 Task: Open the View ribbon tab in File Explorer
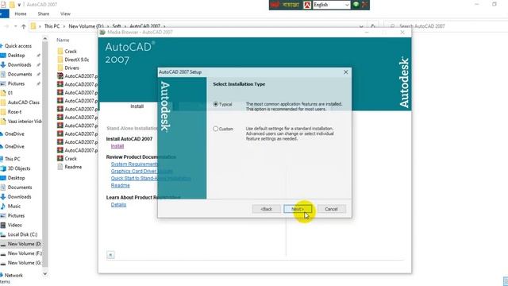pyautogui.click(x=65, y=14)
